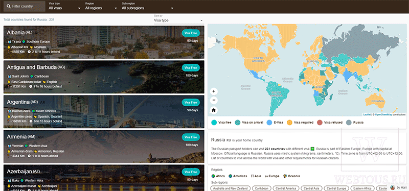Click the Oceania region icon
The image size is (409, 191).
pos(285,176)
